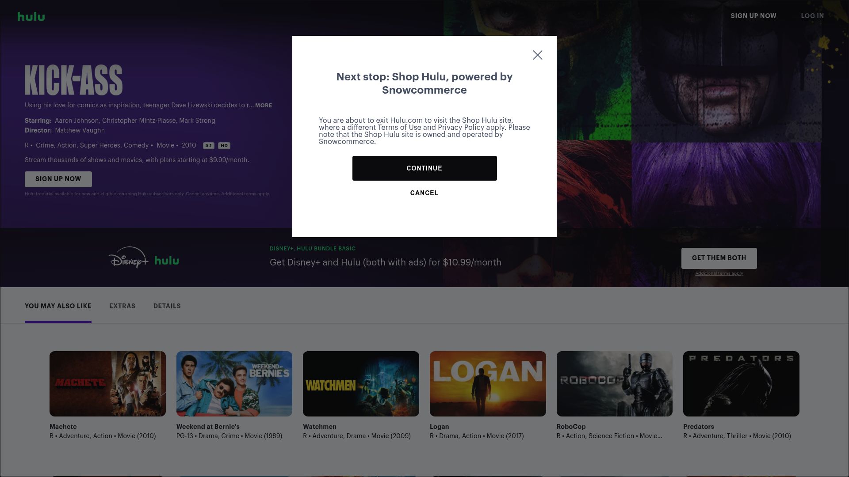Click the DISNEY+, HULU BUNDLE BASIC label

(x=313, y=249)
